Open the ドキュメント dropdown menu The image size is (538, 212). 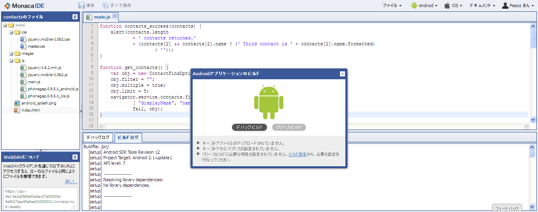(x=482, y=6)
